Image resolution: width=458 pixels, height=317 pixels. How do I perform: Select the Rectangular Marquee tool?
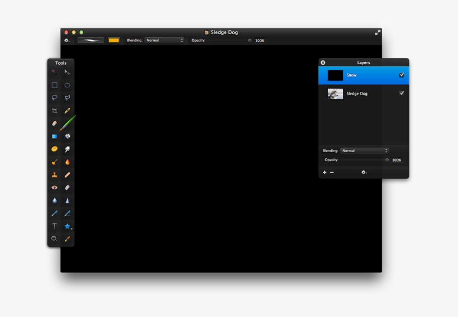point(54,85)
